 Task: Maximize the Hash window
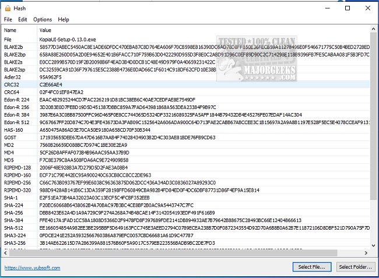tap(347, 8)
